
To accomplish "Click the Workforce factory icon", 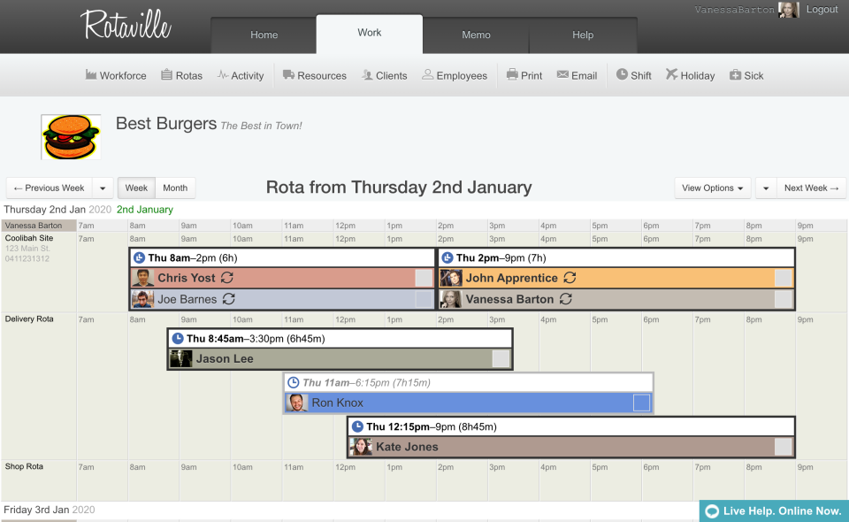I will (91, 75).
